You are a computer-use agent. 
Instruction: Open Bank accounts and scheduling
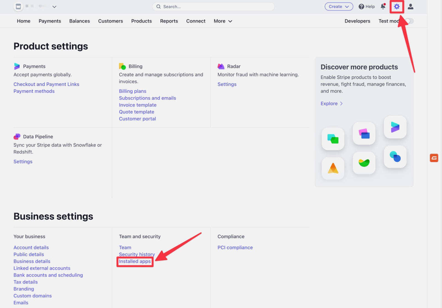coord(48,275)
